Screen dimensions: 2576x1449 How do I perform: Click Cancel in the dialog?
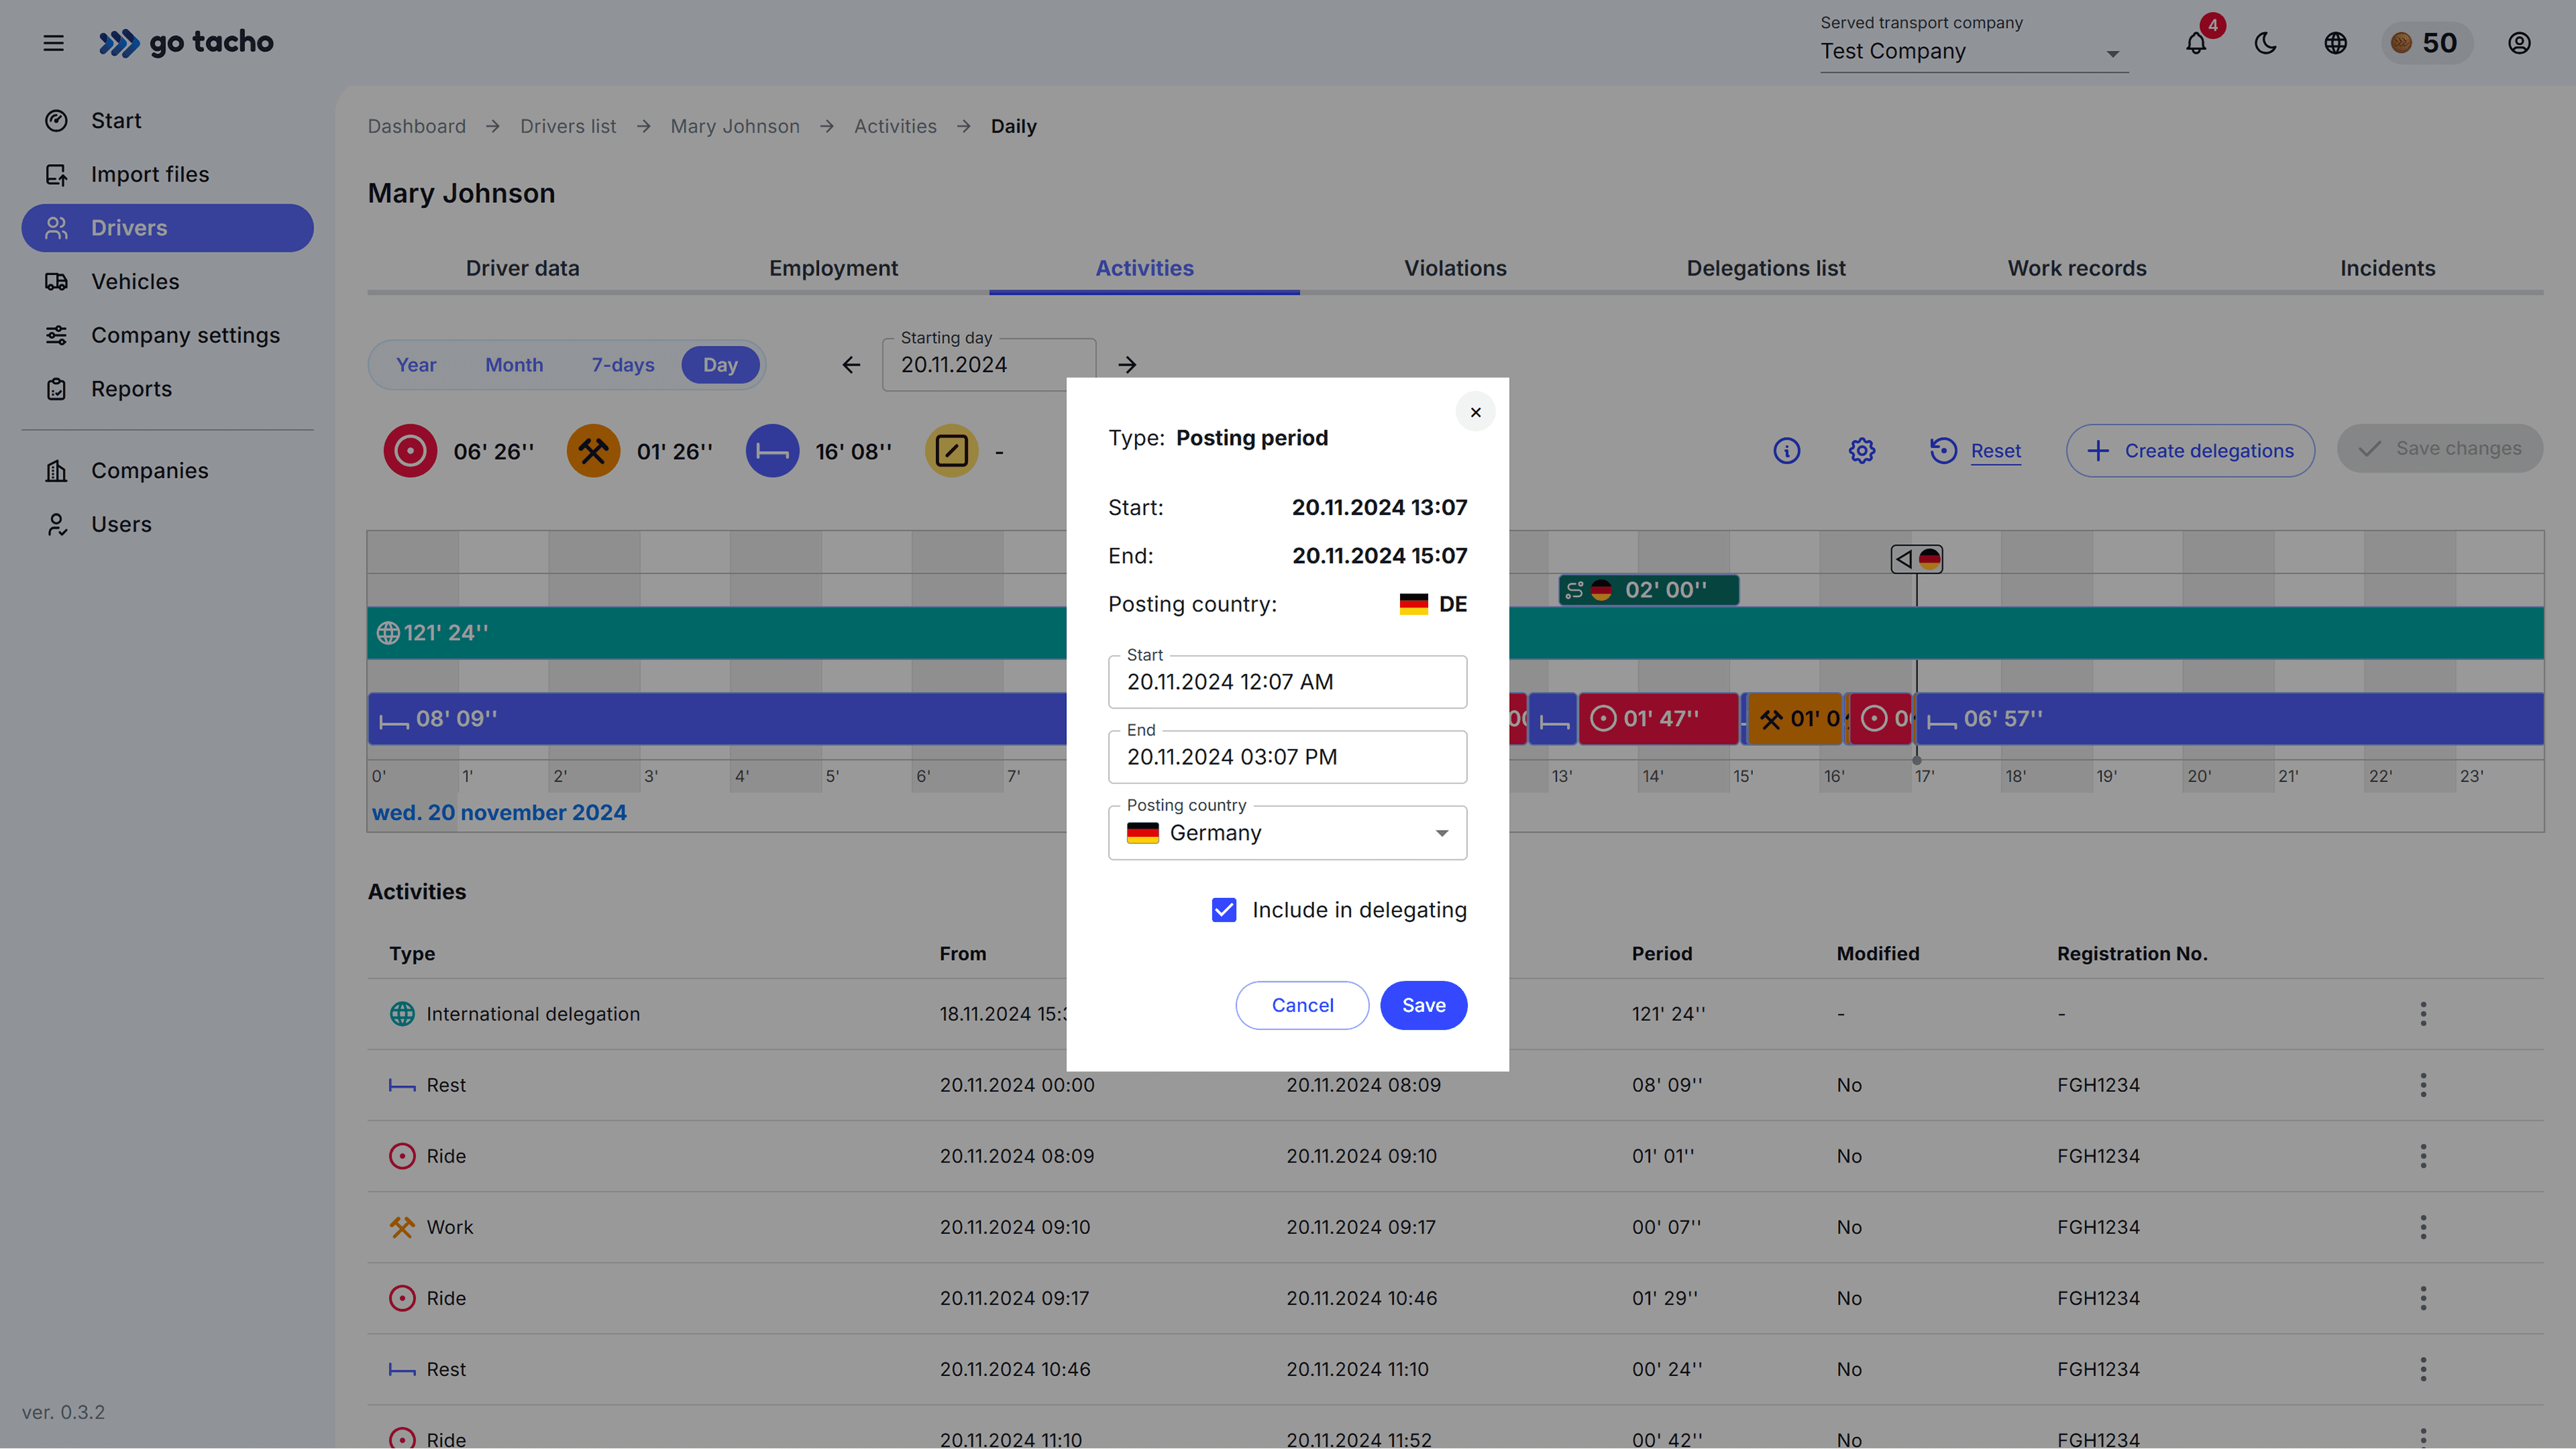tap(1302, 1004)
